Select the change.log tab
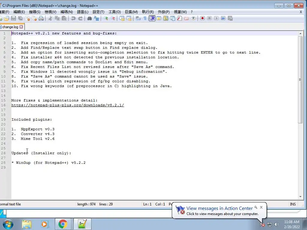 point(10,27)
